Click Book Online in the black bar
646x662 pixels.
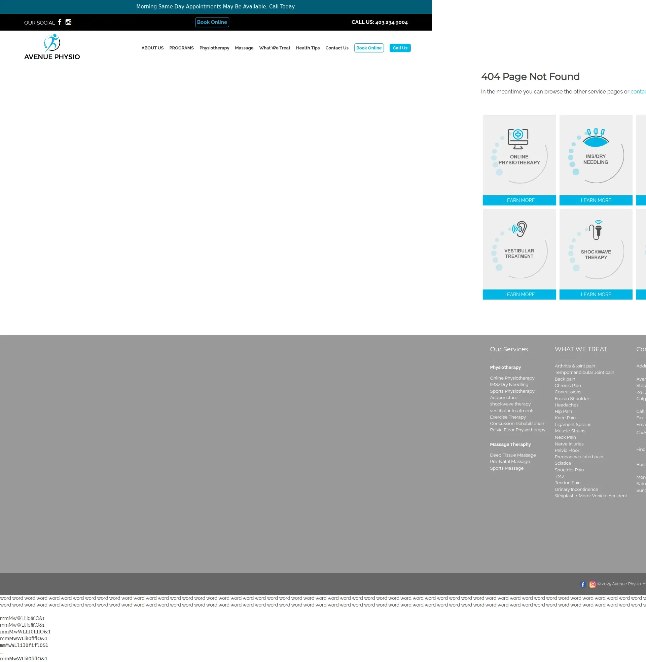pos(212,23)
